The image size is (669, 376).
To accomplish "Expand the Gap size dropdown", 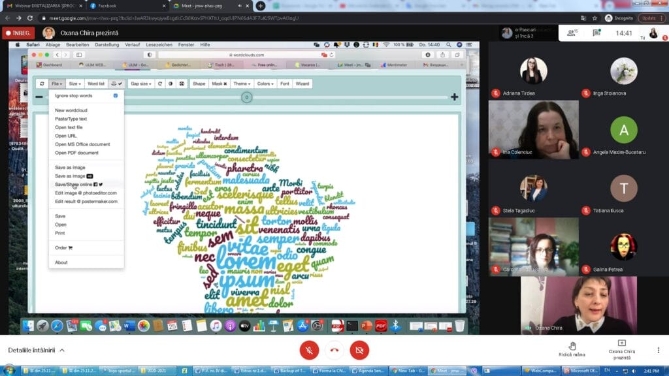I will coord(140,84).
